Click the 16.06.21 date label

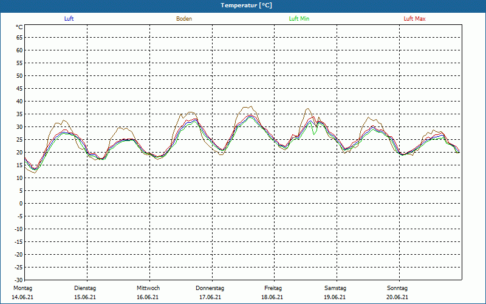click(148, 297)
